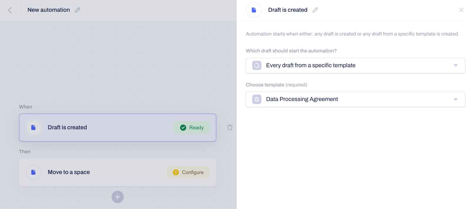Image resolution: width=471 pixels, height=209 pixels.
Task: Click the 'Which draft should start the automation?' label
Action: [x=291, y=51]
